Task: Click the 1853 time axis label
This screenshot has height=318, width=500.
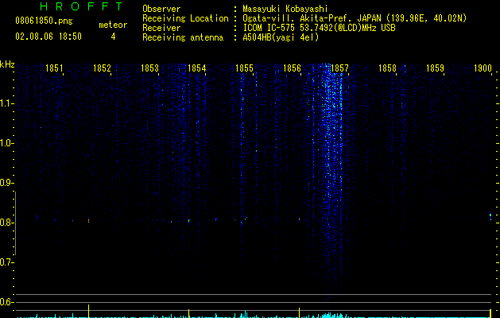Action: [149, 68]
